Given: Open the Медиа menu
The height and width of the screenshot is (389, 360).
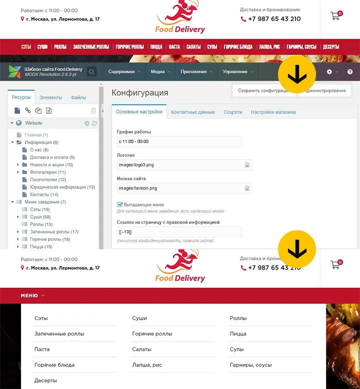Looking at the screenshot, I should (160, 72).
